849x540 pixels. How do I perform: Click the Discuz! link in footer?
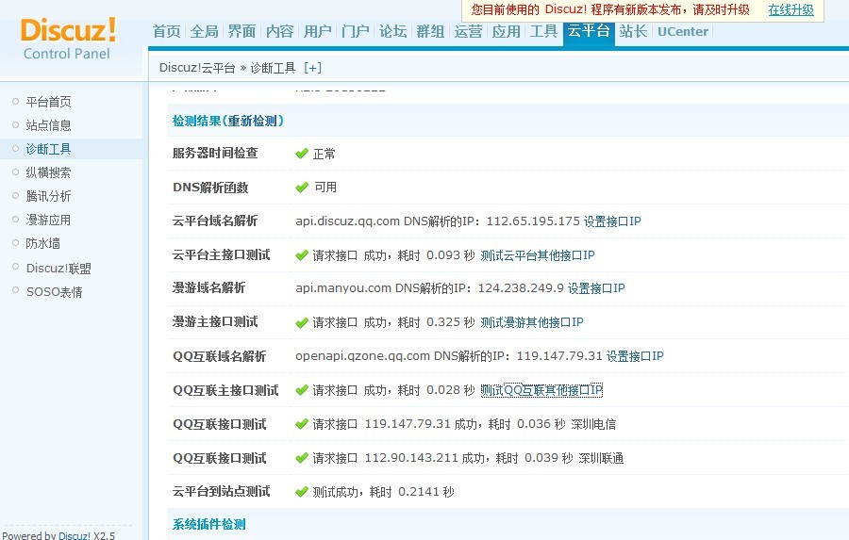[x=75, y=535]
